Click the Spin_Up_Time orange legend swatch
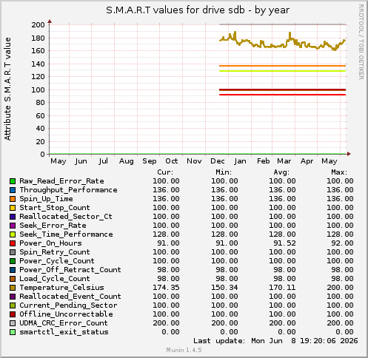 tap(13, 199)
